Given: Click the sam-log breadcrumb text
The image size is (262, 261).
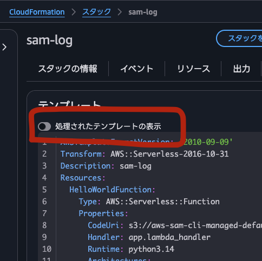Looking at the screenshot, I should [143, 12].
